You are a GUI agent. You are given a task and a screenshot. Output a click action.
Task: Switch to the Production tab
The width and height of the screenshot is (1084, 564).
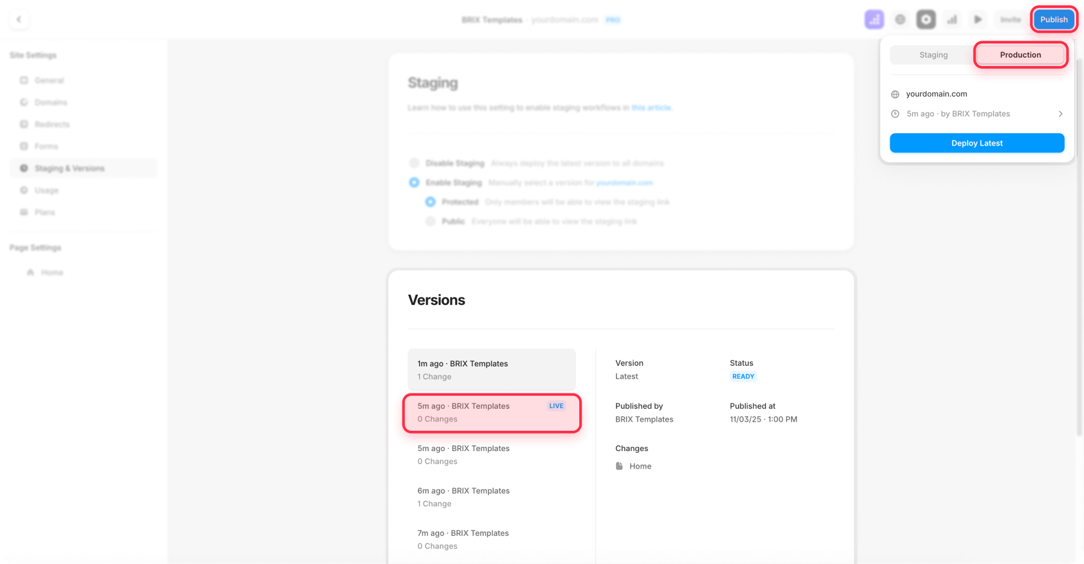(1020, 55)
